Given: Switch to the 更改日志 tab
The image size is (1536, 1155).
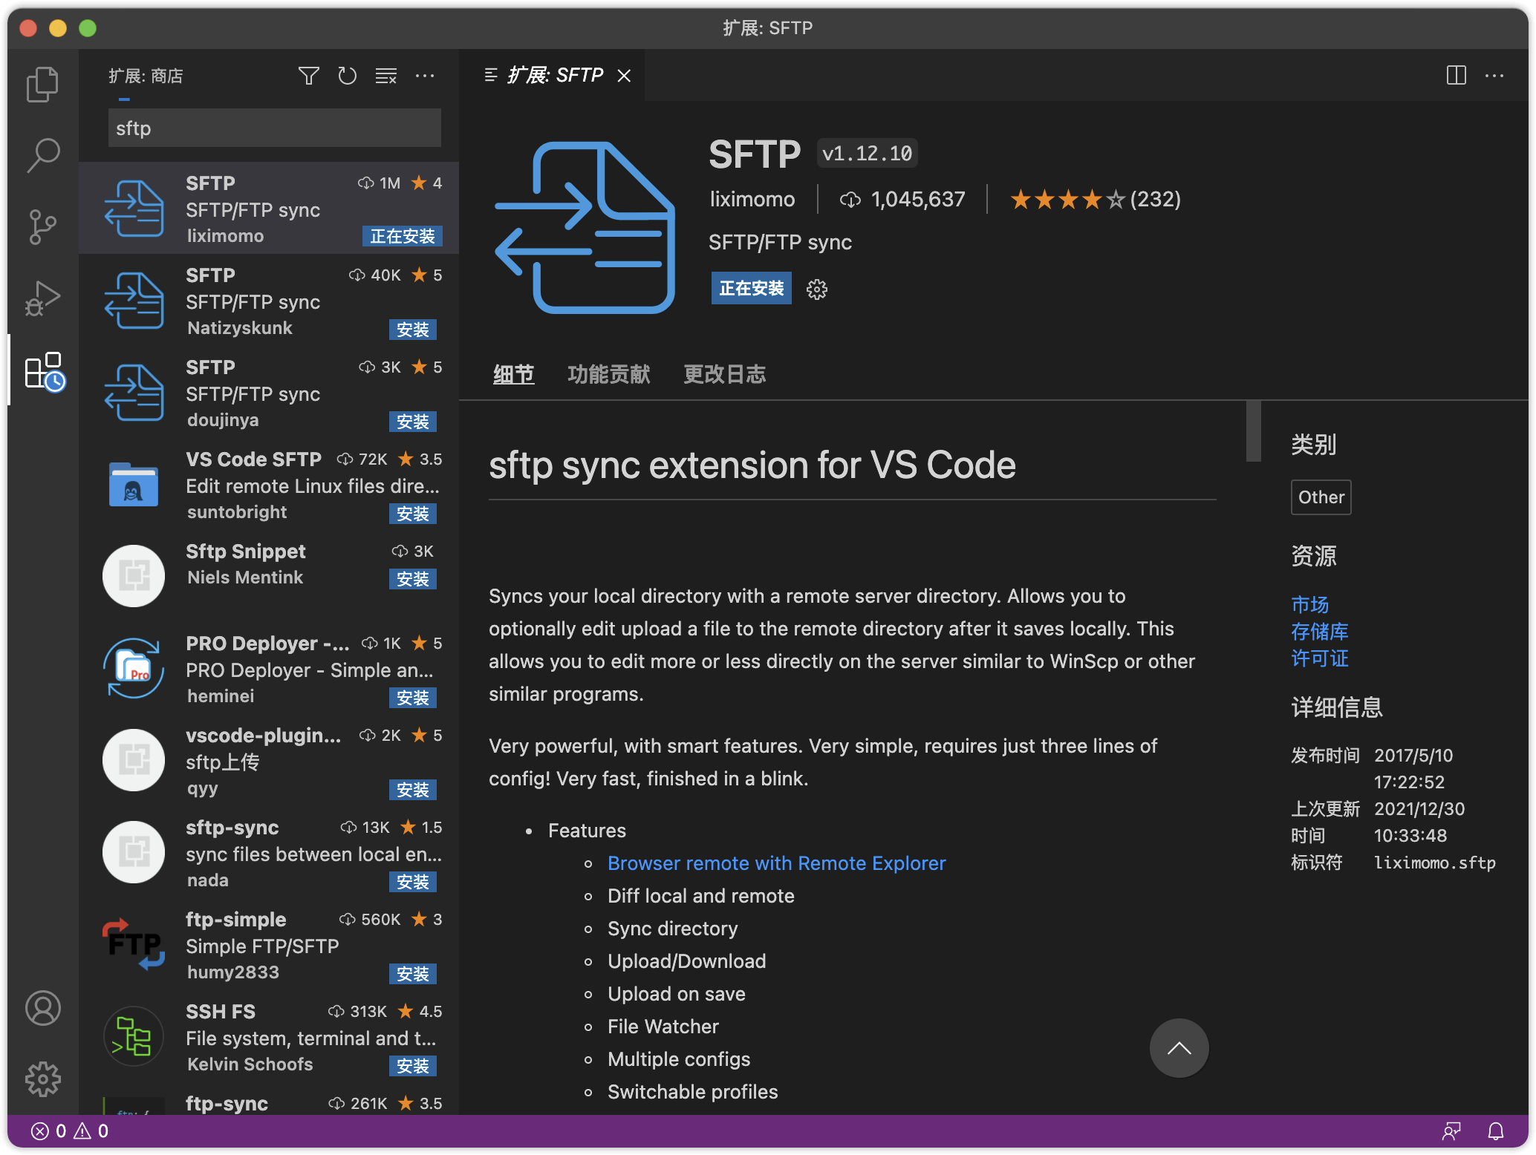Looking at the screenshot, I should coord(724,374).
